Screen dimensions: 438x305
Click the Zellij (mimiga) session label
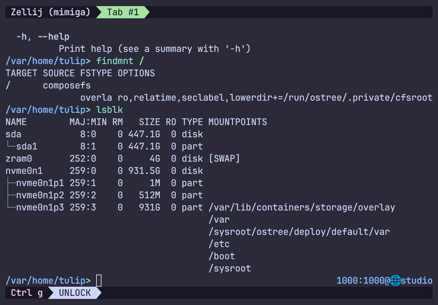[50, 12]
